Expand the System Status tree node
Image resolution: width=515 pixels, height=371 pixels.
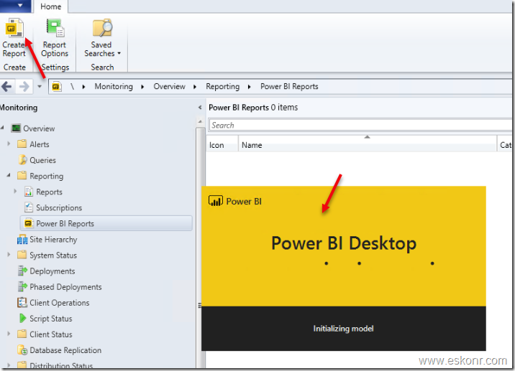[9, 254]
